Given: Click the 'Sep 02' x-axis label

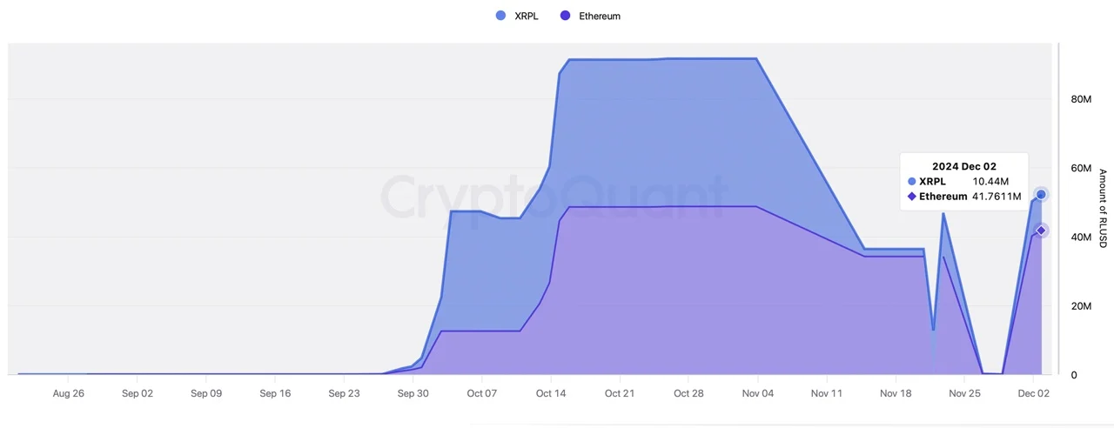Looking at the screenshot, I should click(x=138, y=393).
